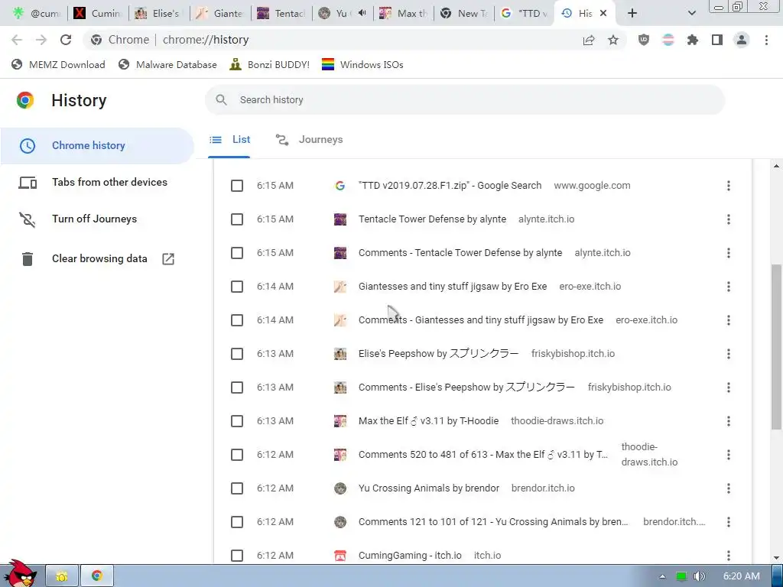Select checkbox for Max the Elf v3.11 entry
Screen dimensions: 783x587
tap(237, 421)
